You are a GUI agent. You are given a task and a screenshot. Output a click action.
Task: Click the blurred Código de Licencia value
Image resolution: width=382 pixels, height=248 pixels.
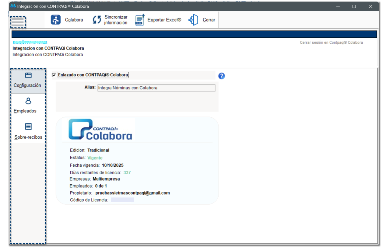(122, 200)
